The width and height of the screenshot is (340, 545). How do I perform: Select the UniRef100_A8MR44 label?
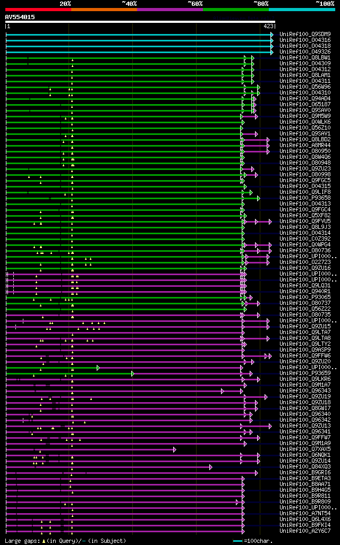(305, 146)
